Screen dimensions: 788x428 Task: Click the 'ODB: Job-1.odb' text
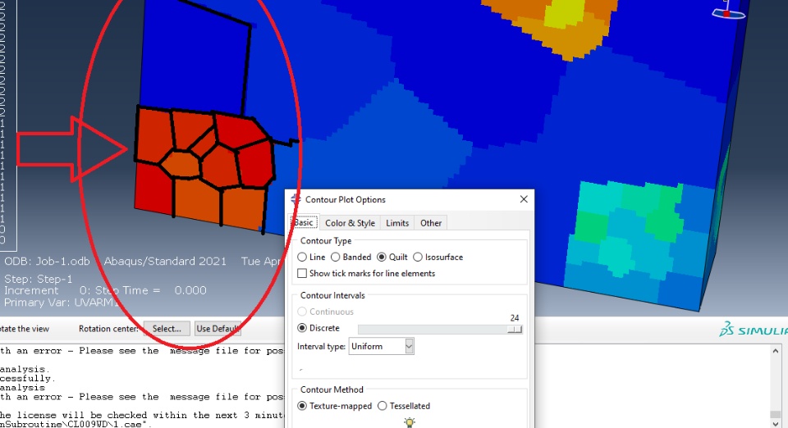[47, 262]
